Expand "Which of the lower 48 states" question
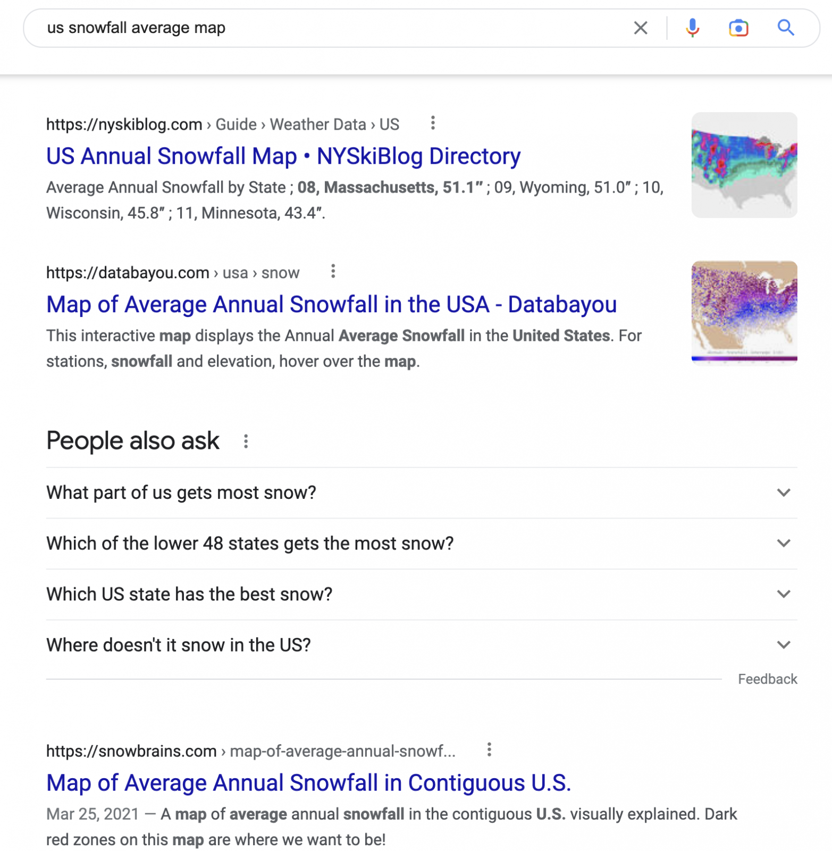832x851 pixels. coord(783,543)
